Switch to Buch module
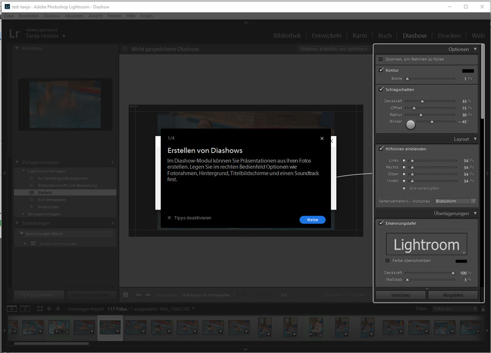 pos(385,36)
